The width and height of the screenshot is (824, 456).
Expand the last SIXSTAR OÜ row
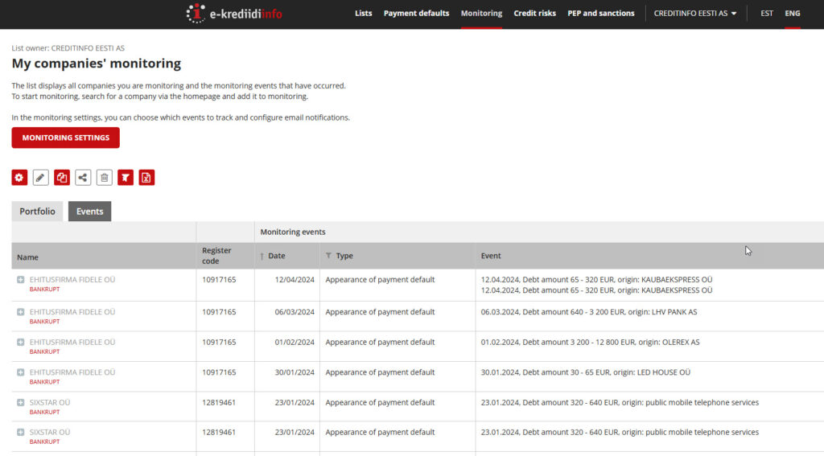pos(20,433)
